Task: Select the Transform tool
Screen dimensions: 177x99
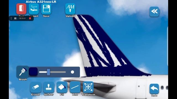Action: (x=88, y=87)
